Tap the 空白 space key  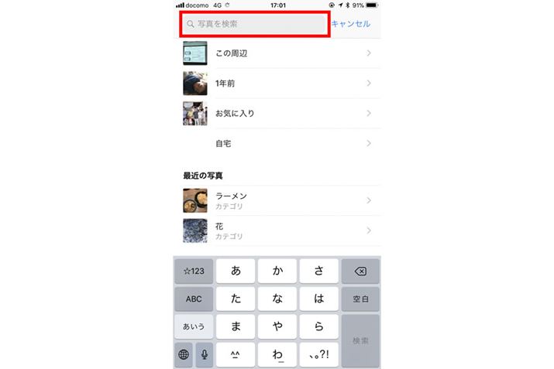[x=360, y=299]
